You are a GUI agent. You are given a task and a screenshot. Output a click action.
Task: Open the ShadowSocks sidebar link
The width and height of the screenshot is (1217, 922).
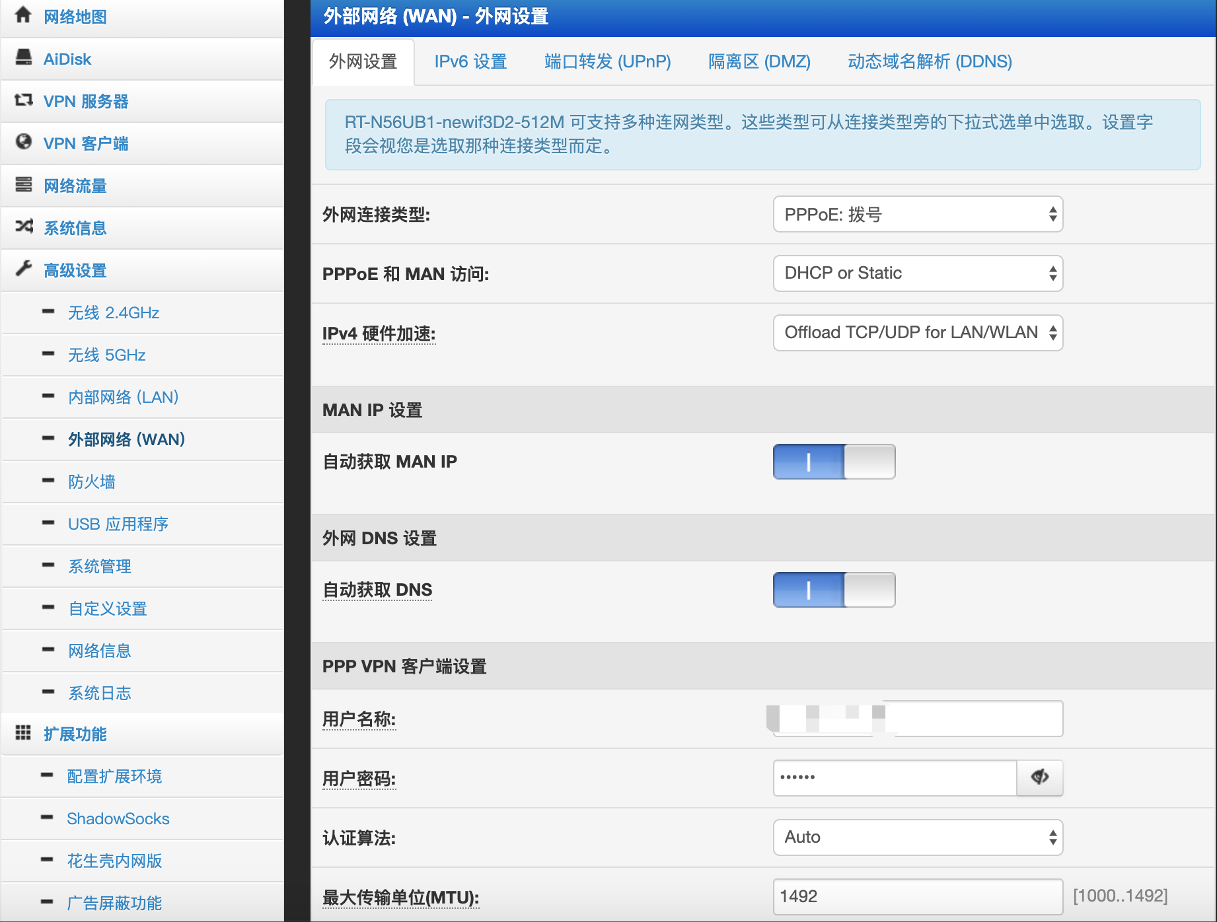pos(118,818)
